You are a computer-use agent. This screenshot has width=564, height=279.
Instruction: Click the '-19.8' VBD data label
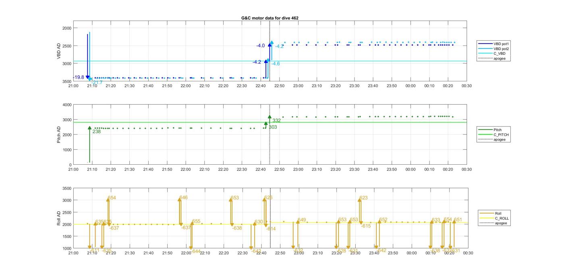tap(79, 77)
